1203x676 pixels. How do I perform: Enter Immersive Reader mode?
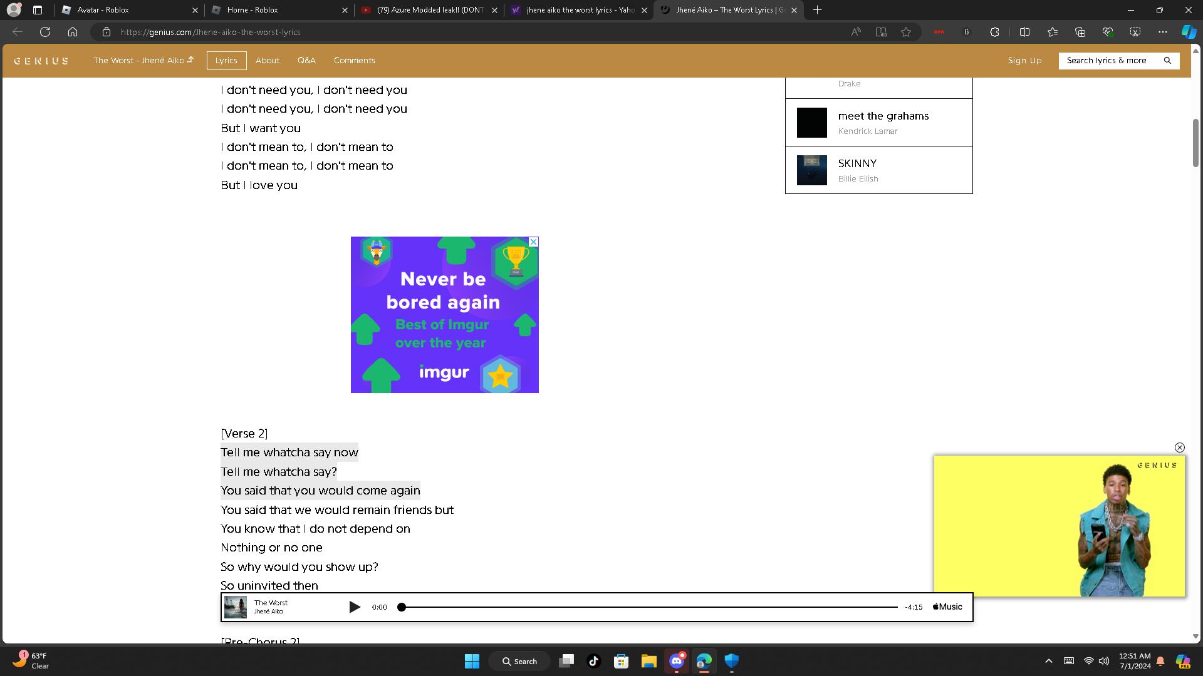point(881,32)
